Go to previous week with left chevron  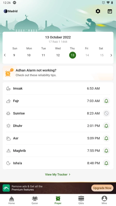(5, 55)
